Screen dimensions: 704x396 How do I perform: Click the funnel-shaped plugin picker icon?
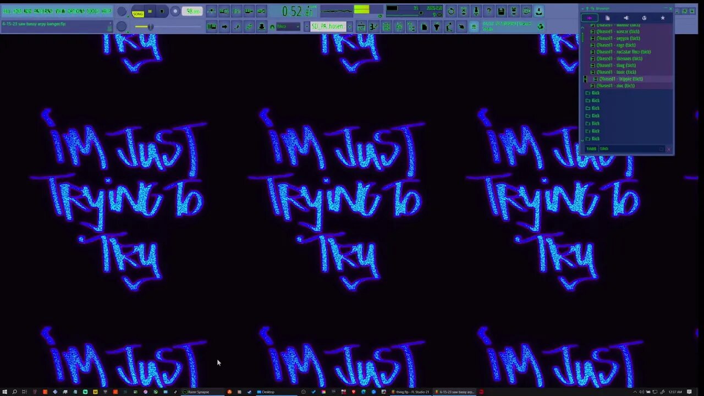[x=437, y=26]
